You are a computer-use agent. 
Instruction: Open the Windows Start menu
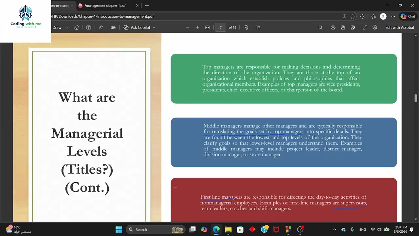[x=119, y=229]
